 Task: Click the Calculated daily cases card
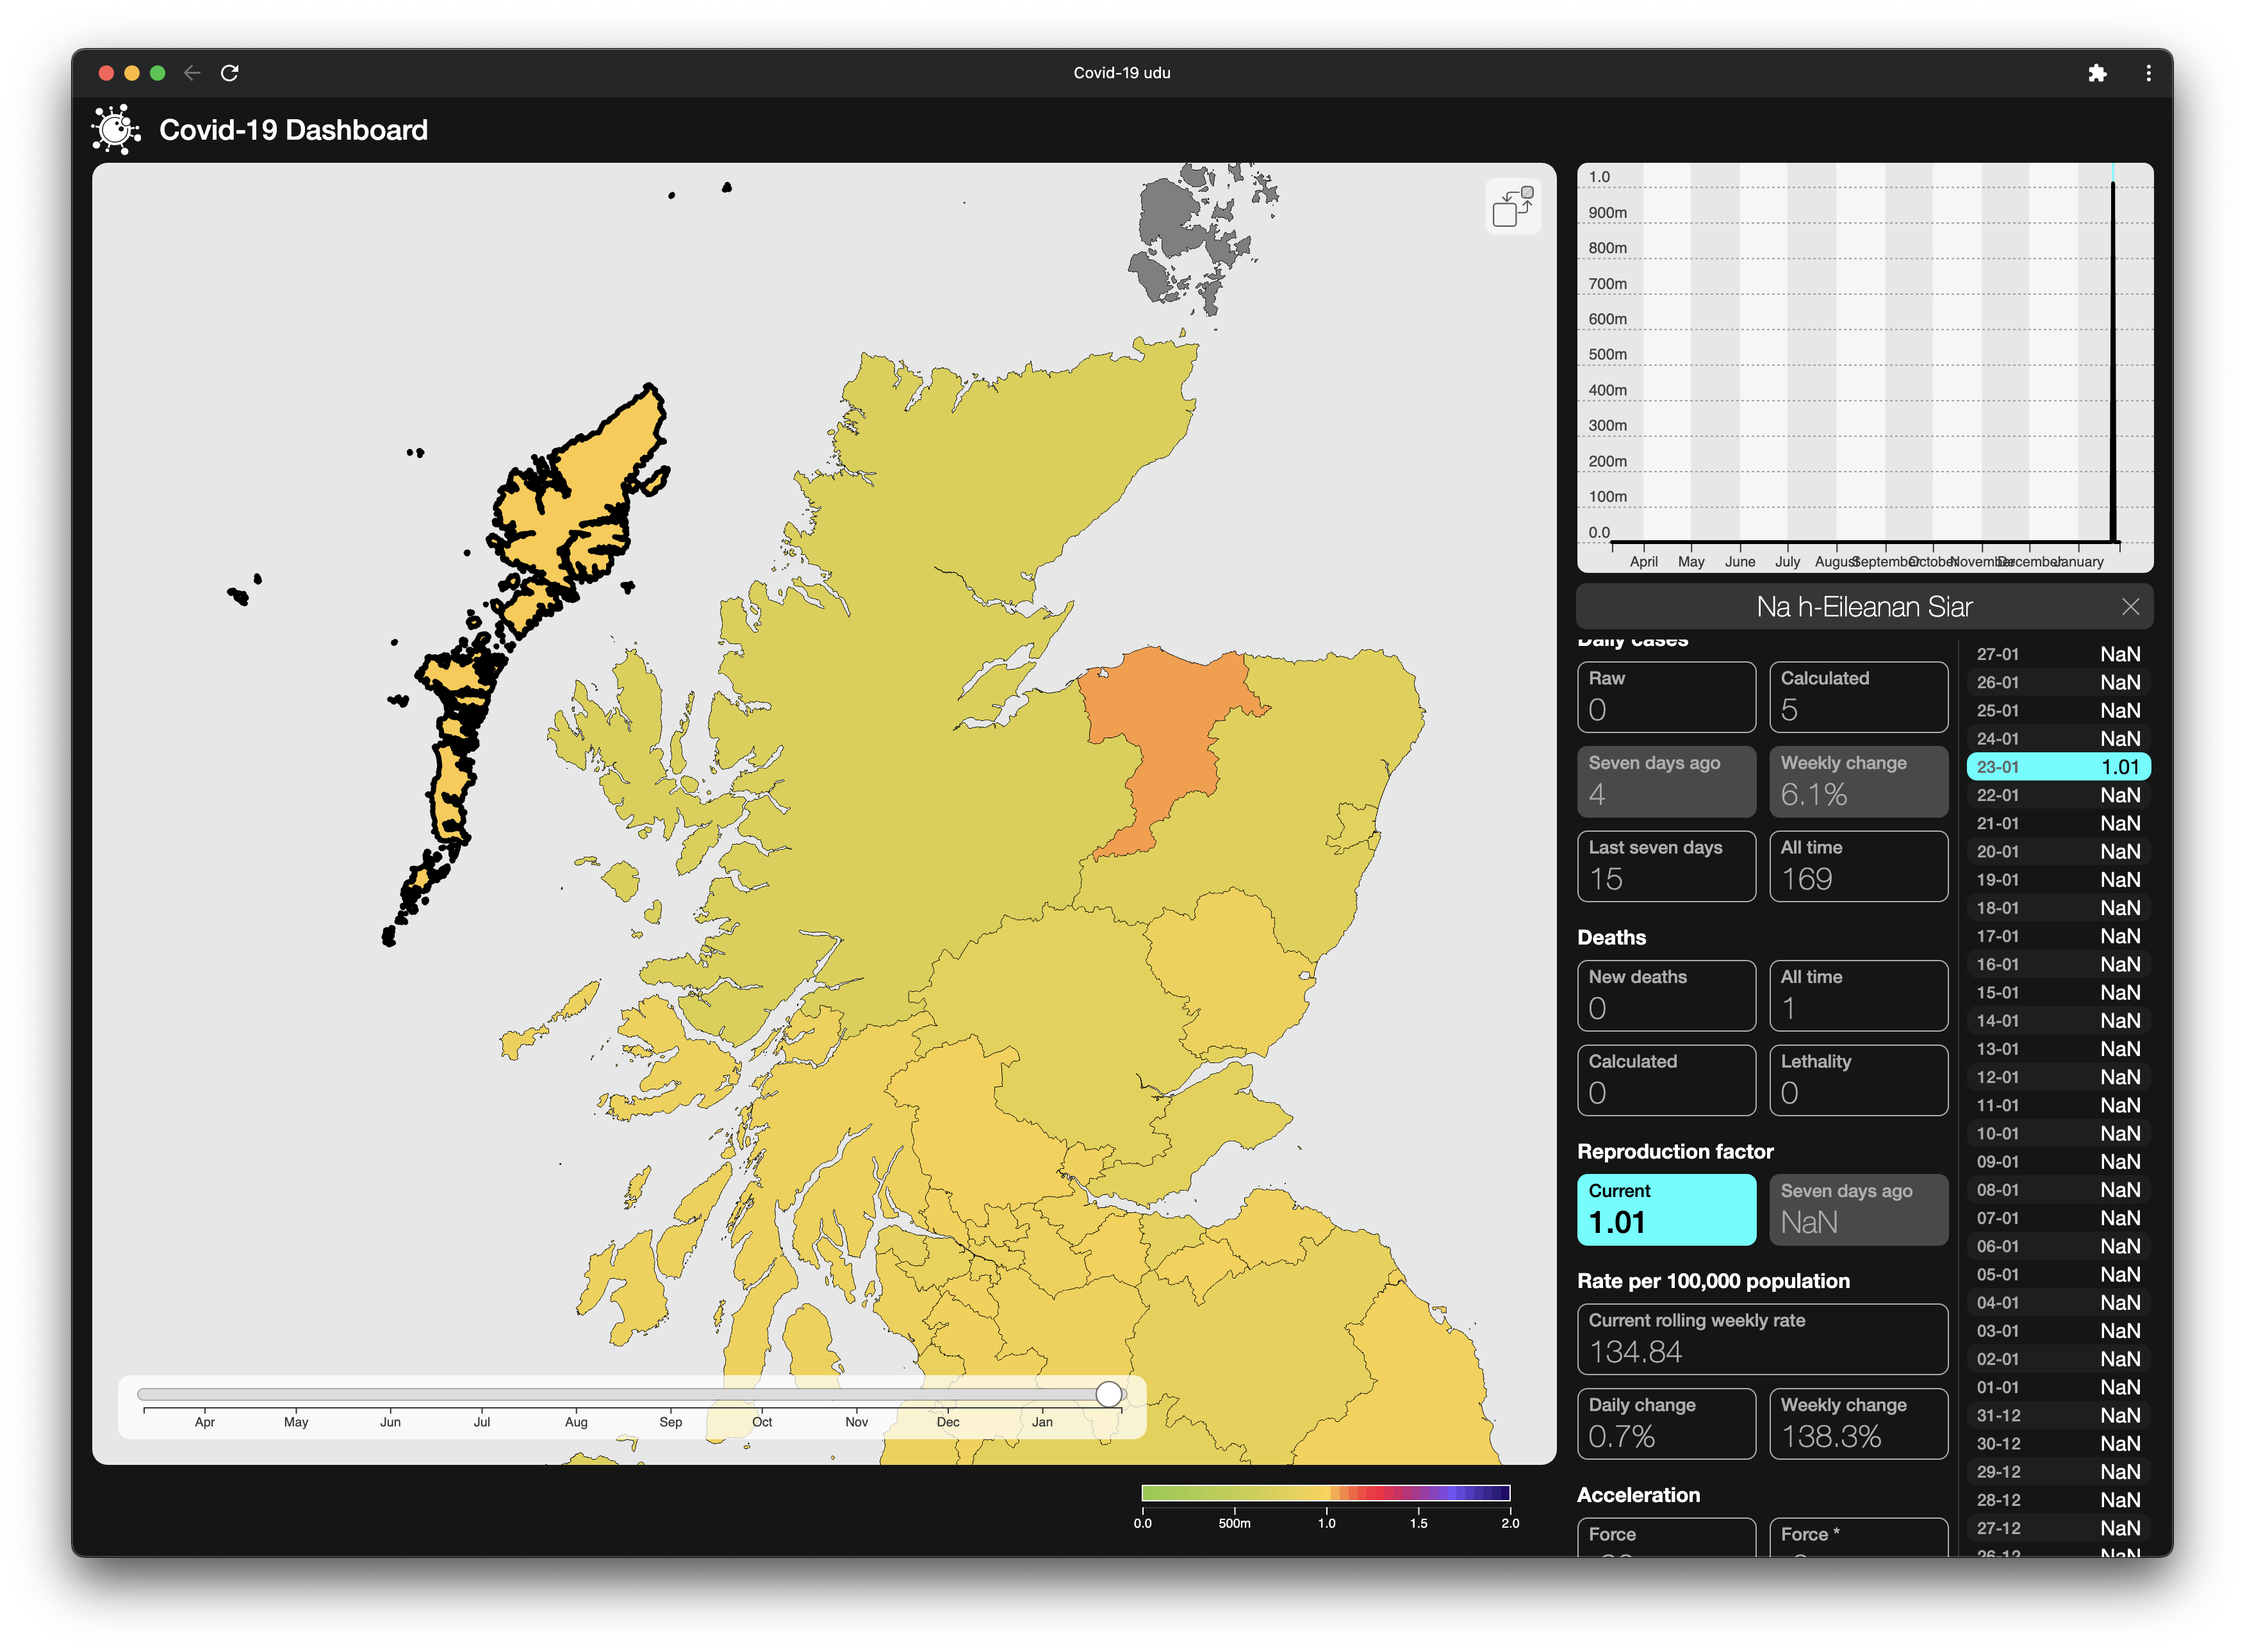tap(1858, 696)
